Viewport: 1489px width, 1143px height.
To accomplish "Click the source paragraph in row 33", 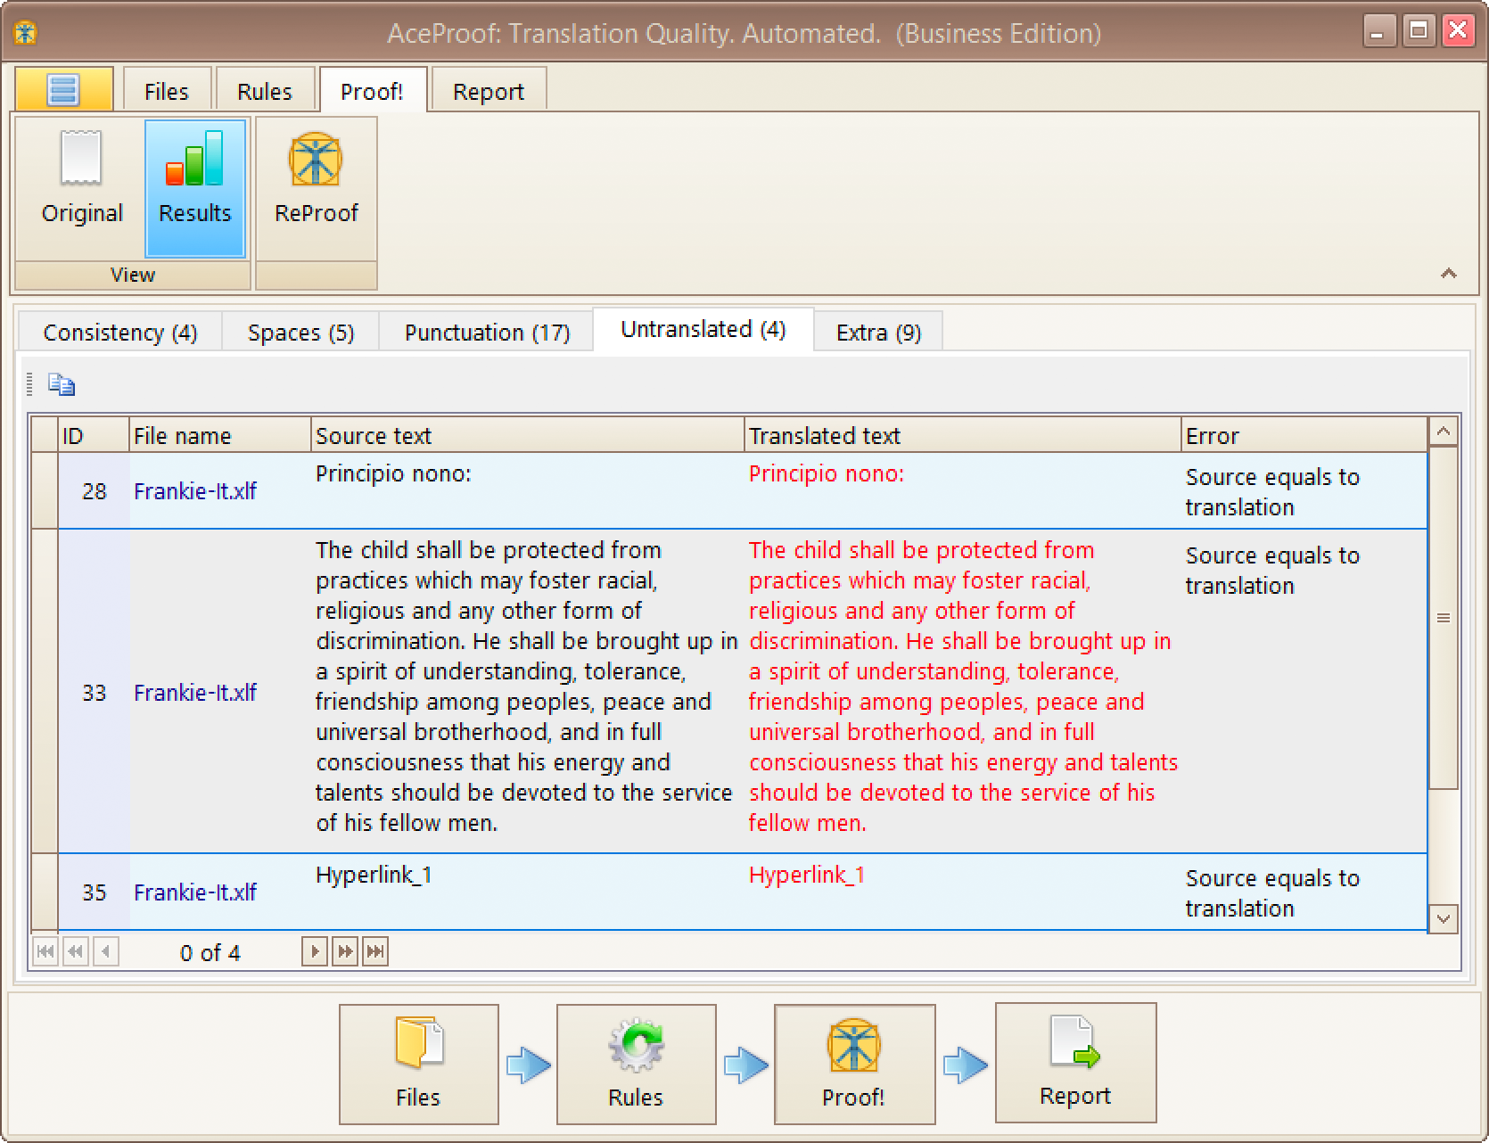I will click(x=527, y=687).
